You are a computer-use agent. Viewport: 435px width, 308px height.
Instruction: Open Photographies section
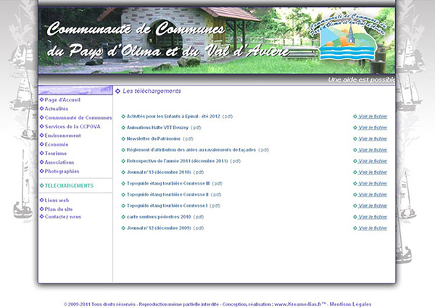62,171
